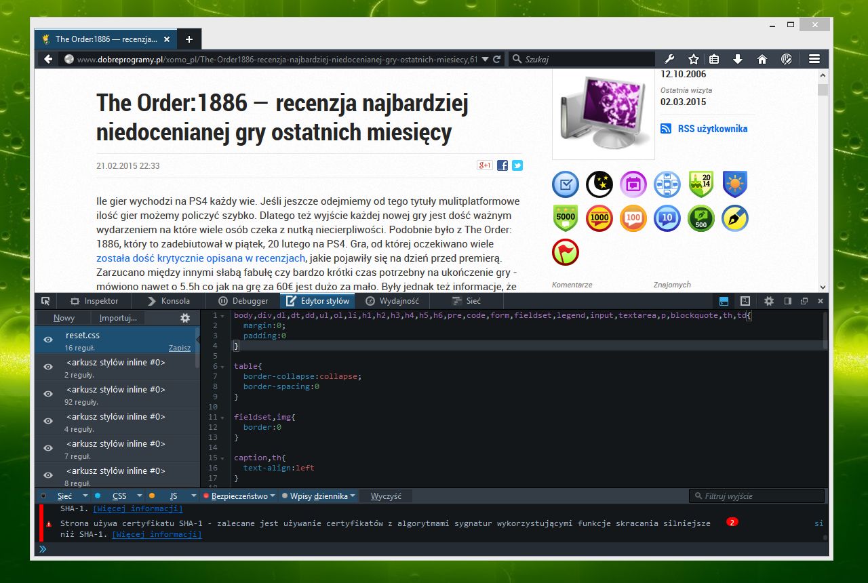Click the blue speech bubble 10 badge
868x583 pixels.
(x=667, y=218)
